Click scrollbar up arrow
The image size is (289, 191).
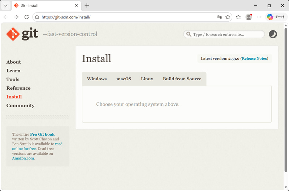tap(286, 25)
